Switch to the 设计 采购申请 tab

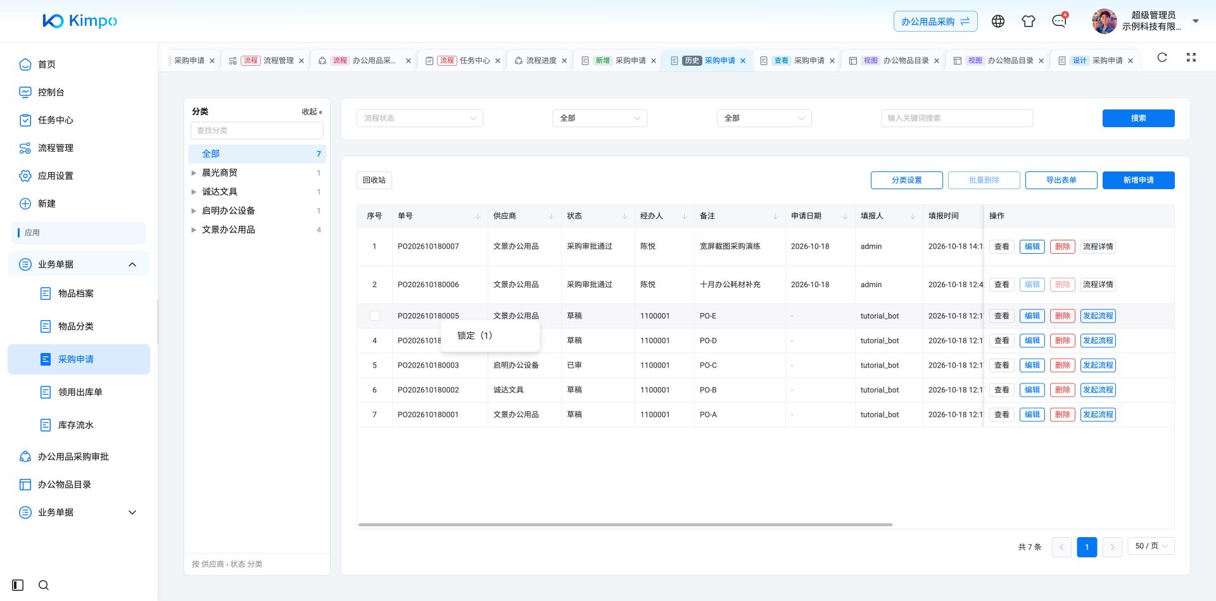[x=1094, y=61]
